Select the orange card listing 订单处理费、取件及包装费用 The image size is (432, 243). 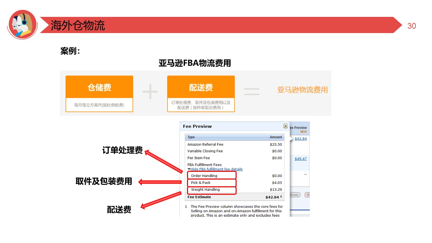pyautogui.click(x=201, y=93)
